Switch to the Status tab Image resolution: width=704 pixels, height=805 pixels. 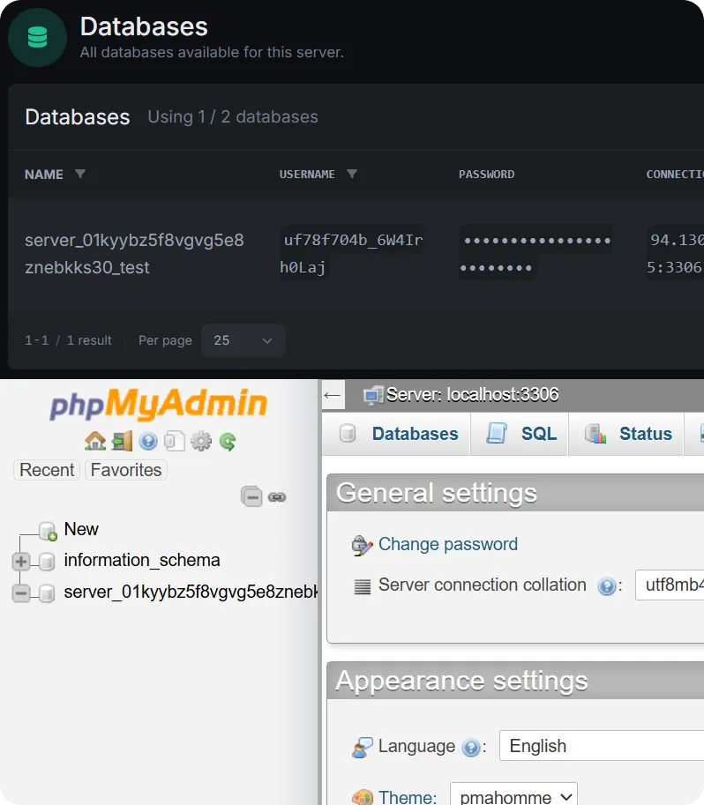click(x=627, y=433)
